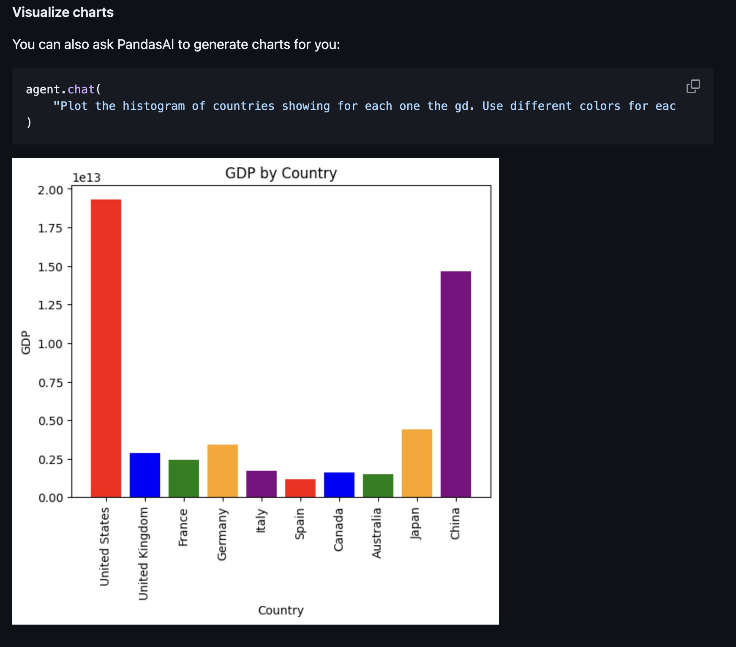The width and height of the screenshot is (736, 647).
Task: Click the agent.chat( code line
Action: coord(63,89)
